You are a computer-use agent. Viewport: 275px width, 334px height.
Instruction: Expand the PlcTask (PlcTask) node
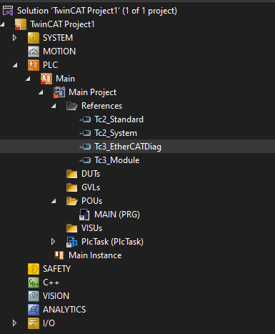pos(53,242)
